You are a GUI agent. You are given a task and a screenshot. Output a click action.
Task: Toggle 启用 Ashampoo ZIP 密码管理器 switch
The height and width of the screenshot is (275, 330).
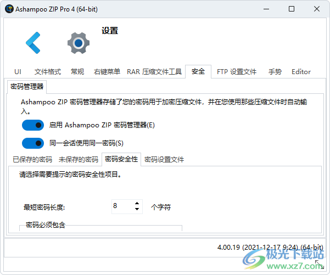click(33, 125)
